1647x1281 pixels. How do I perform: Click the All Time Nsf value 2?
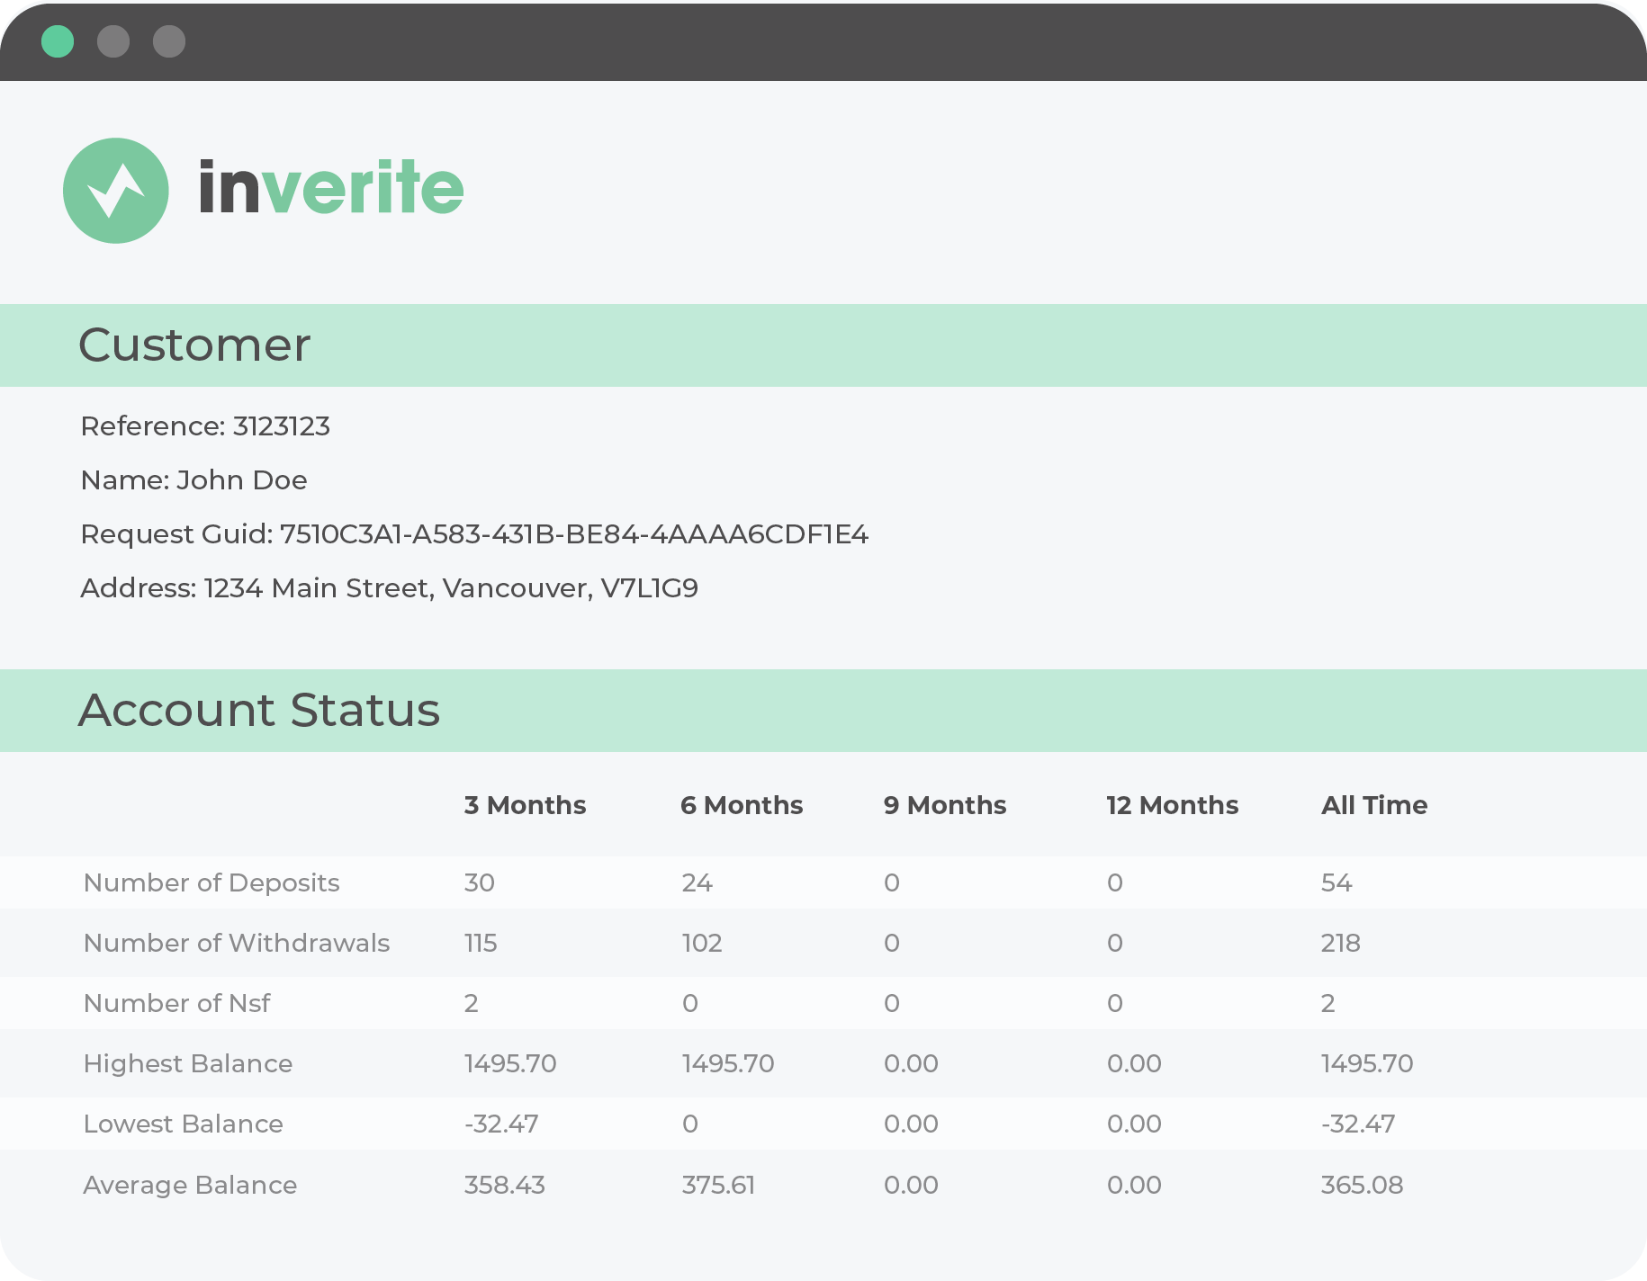tap(1328, 1003)
